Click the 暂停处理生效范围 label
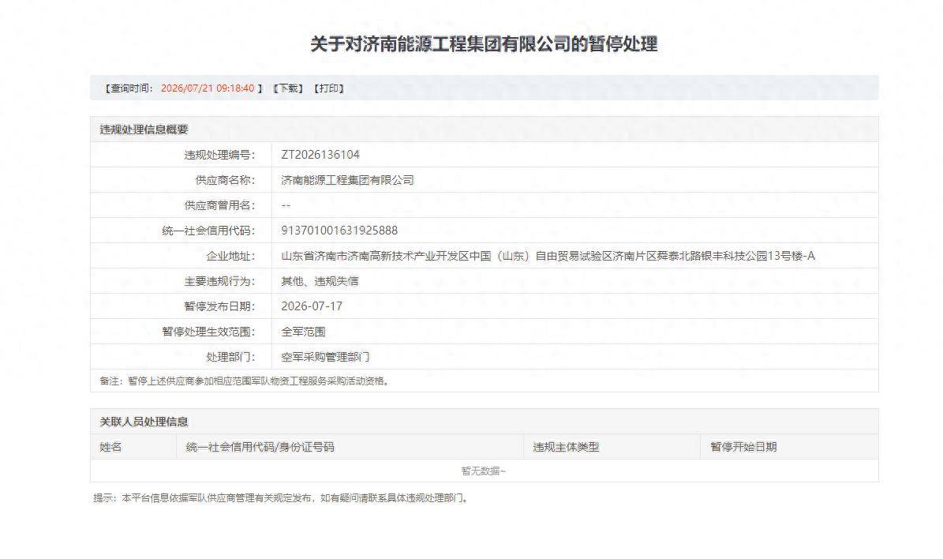Viewport: 943px width, 559px height. pyautogui.click(x=208, y=332)
